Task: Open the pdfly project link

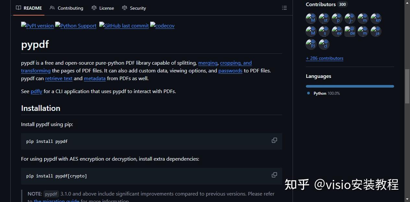Action: coord(36,91)
